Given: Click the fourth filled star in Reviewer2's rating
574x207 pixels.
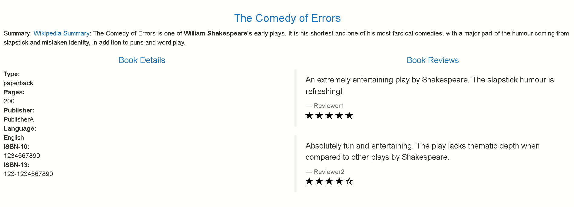Looking at the screenshot, I should coord(339,181).
